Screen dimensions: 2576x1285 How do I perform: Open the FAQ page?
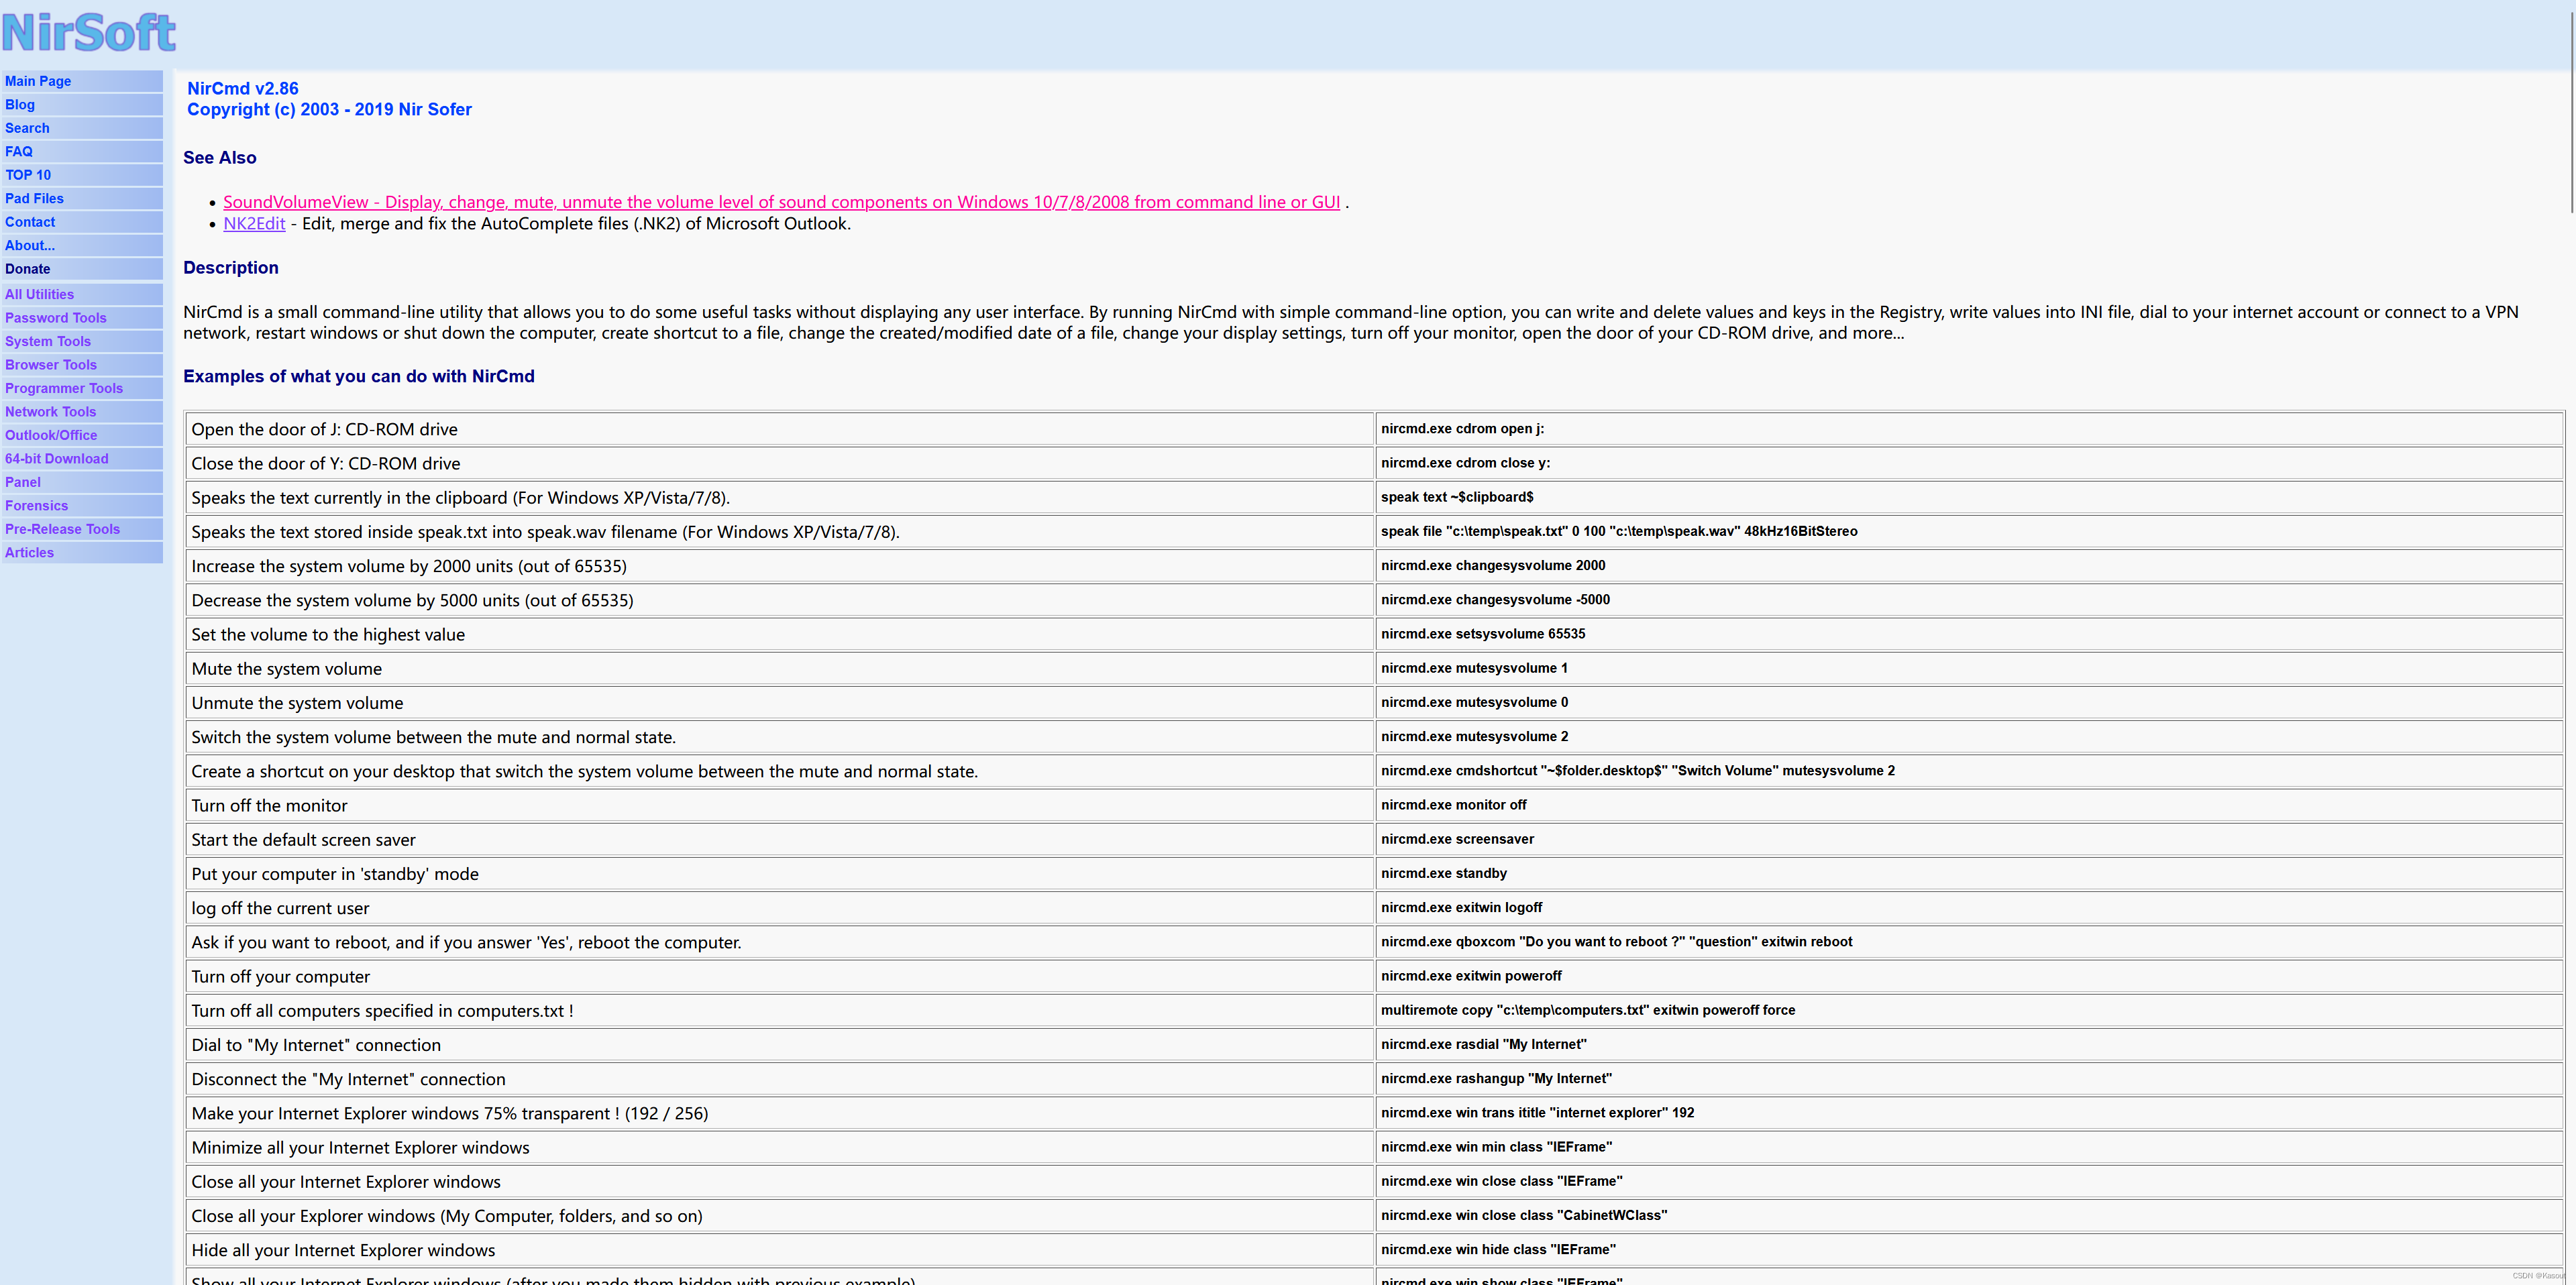19,152
